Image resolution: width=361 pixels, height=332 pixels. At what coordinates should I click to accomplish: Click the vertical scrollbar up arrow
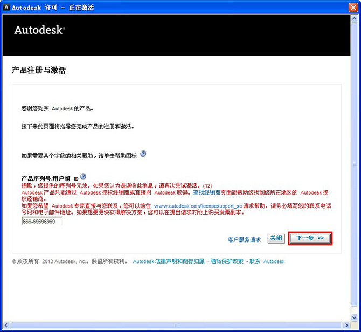355,19
